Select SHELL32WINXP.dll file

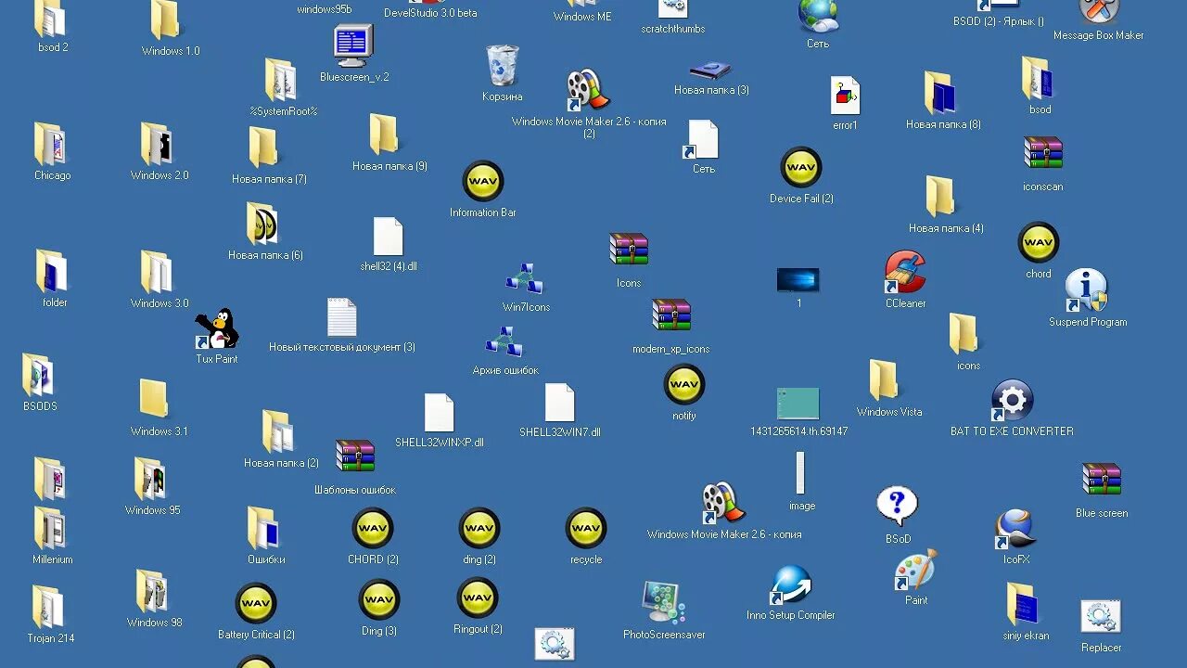tap(440, 413)
